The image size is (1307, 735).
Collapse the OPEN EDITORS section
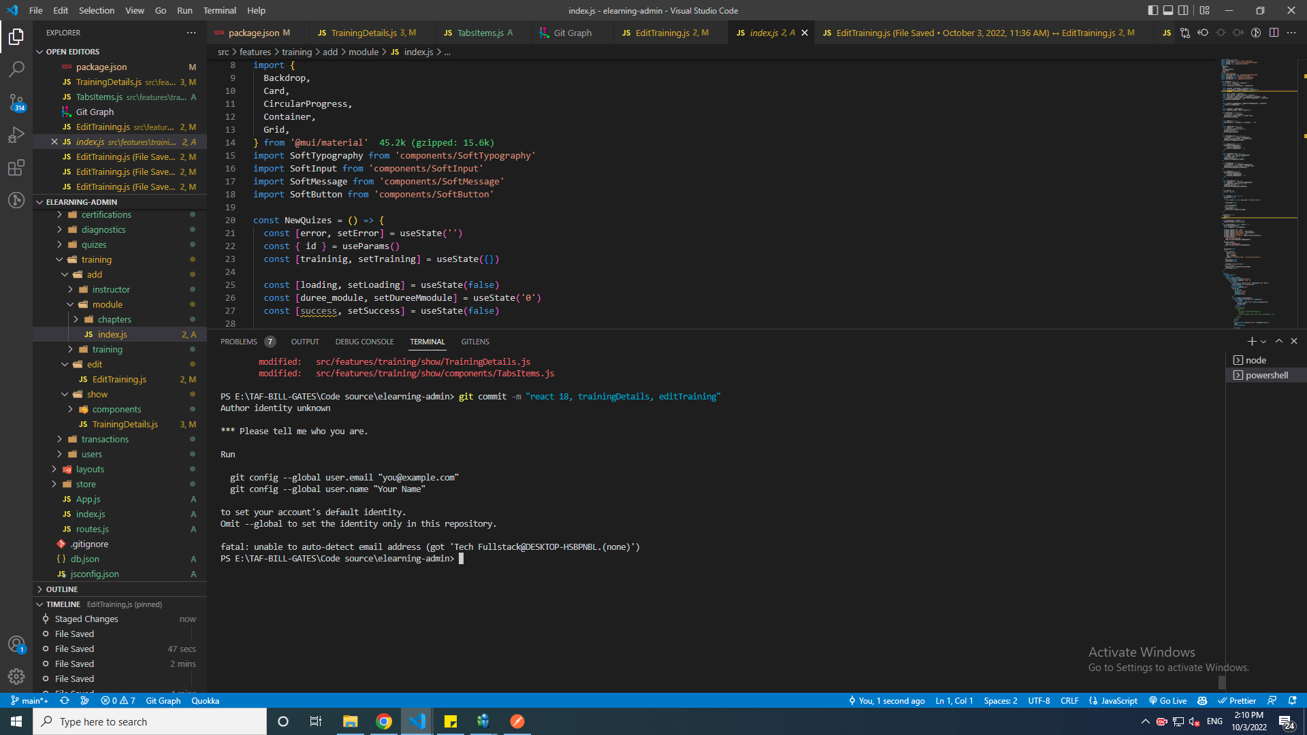tap(72, 52)
